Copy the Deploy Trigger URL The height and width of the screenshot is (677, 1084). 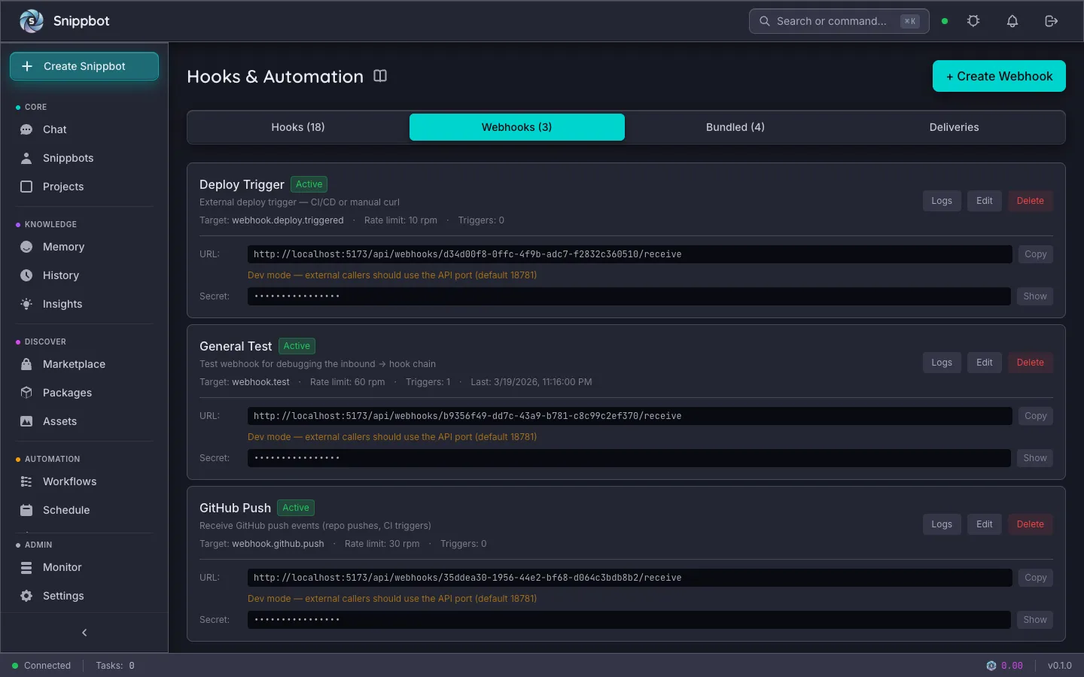[x=1036, y=254]
